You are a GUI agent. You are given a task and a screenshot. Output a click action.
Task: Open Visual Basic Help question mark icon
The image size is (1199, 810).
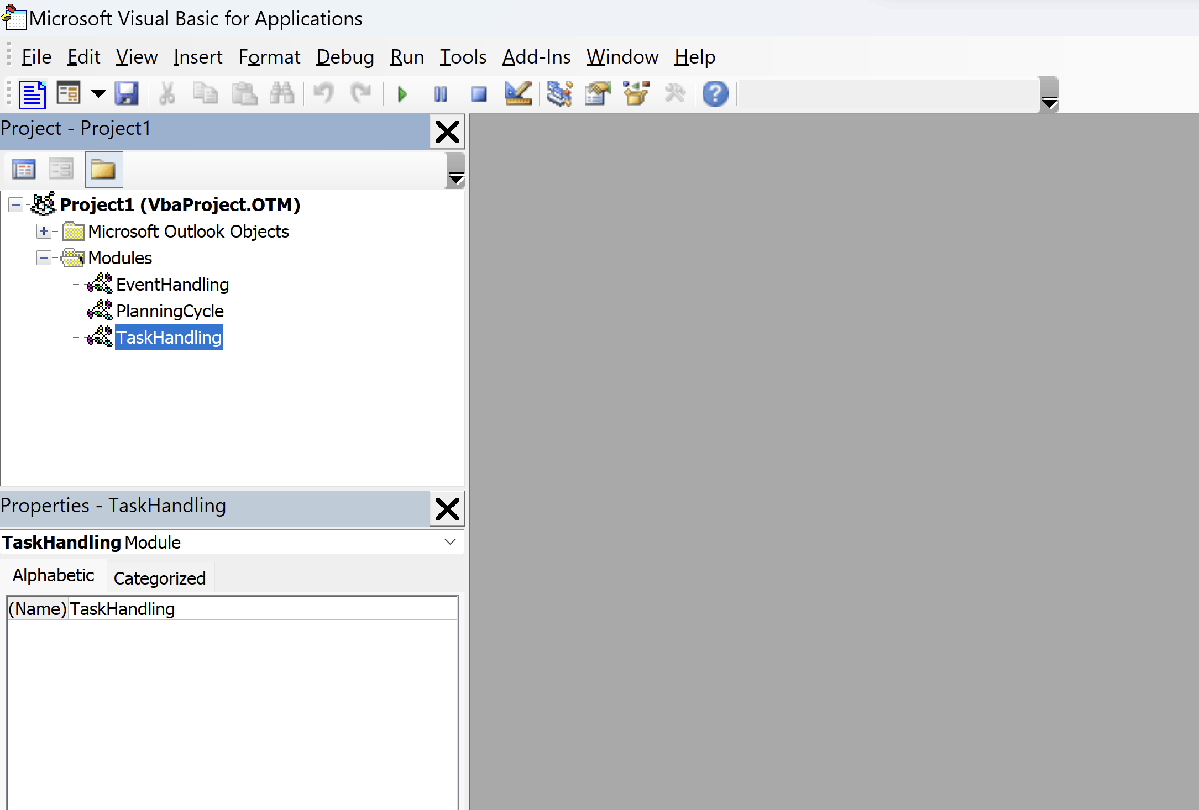pyautogui.click(x=715, y=94)
